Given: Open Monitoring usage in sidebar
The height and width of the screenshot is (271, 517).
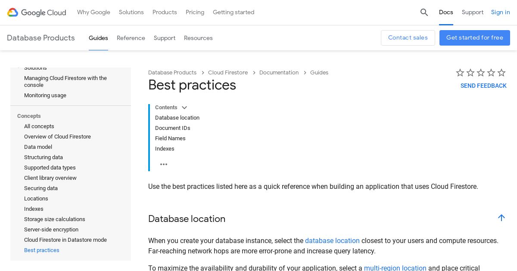Looking at the screenshot, I should 45,95.
